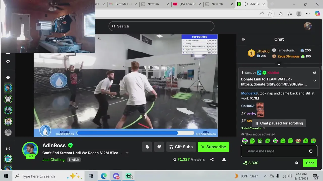The image size is (323, 181).
Task: Insert the angry square green emote
Action: (260, 141)
